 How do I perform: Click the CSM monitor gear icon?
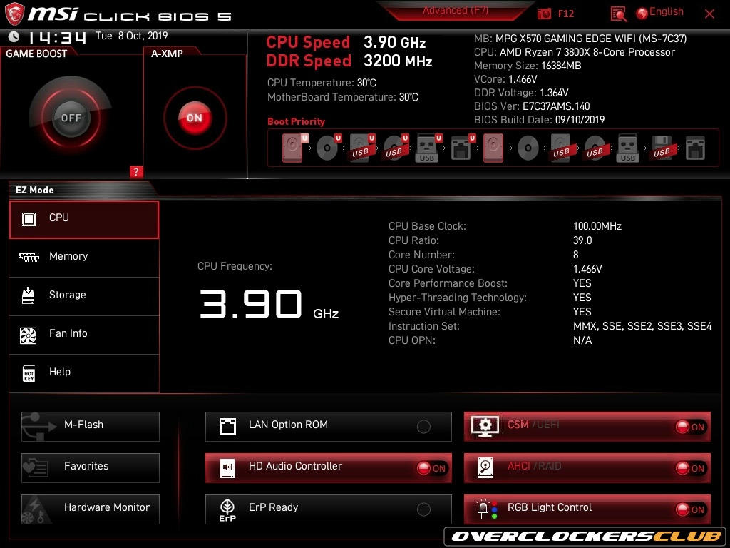[x=485, y=426]
